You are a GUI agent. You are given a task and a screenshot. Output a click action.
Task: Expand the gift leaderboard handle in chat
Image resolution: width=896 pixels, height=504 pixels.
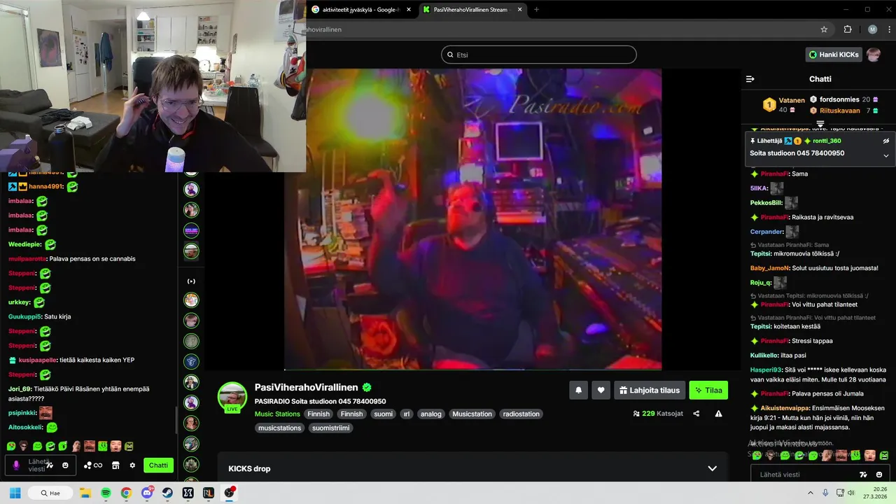(820, 124)
